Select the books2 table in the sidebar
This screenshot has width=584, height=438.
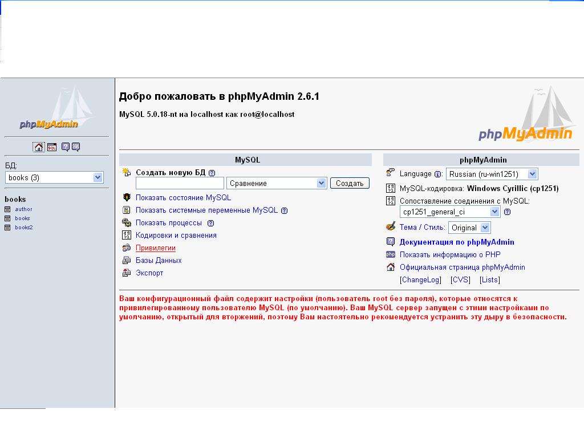24,228
